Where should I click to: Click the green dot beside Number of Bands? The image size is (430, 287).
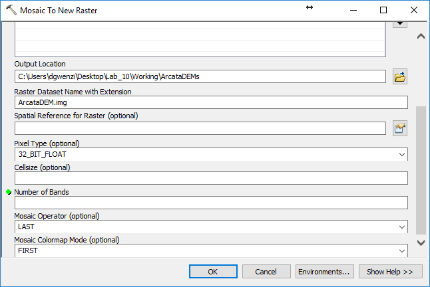pos(9,192)
